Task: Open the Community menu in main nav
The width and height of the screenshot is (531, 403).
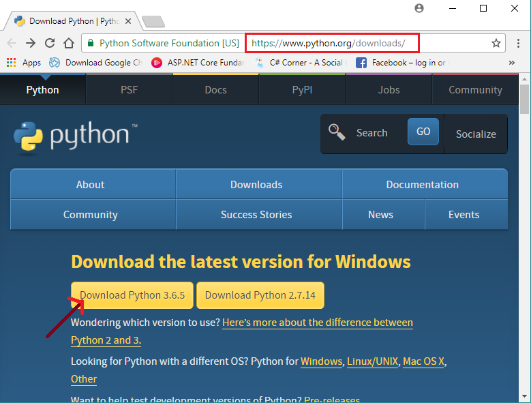Action: pos(93,214)
